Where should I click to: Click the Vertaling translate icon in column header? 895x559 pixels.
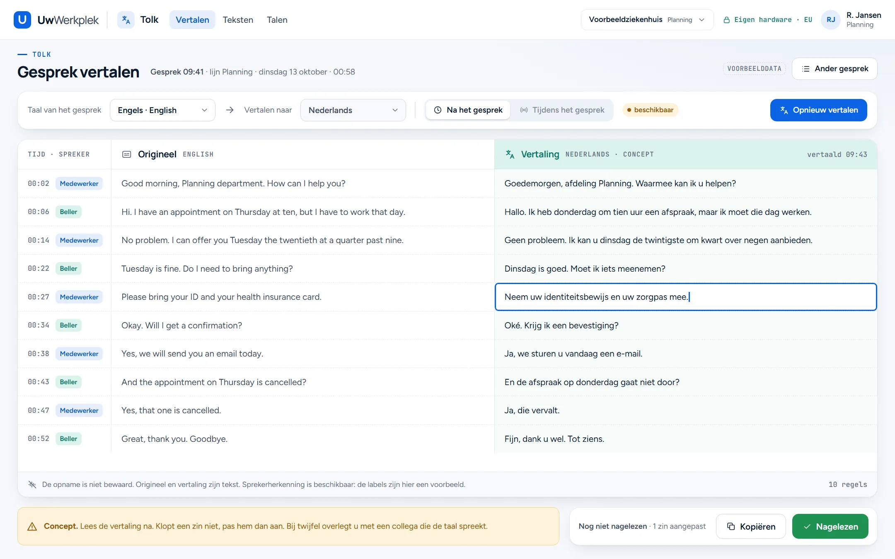[510, 154]
